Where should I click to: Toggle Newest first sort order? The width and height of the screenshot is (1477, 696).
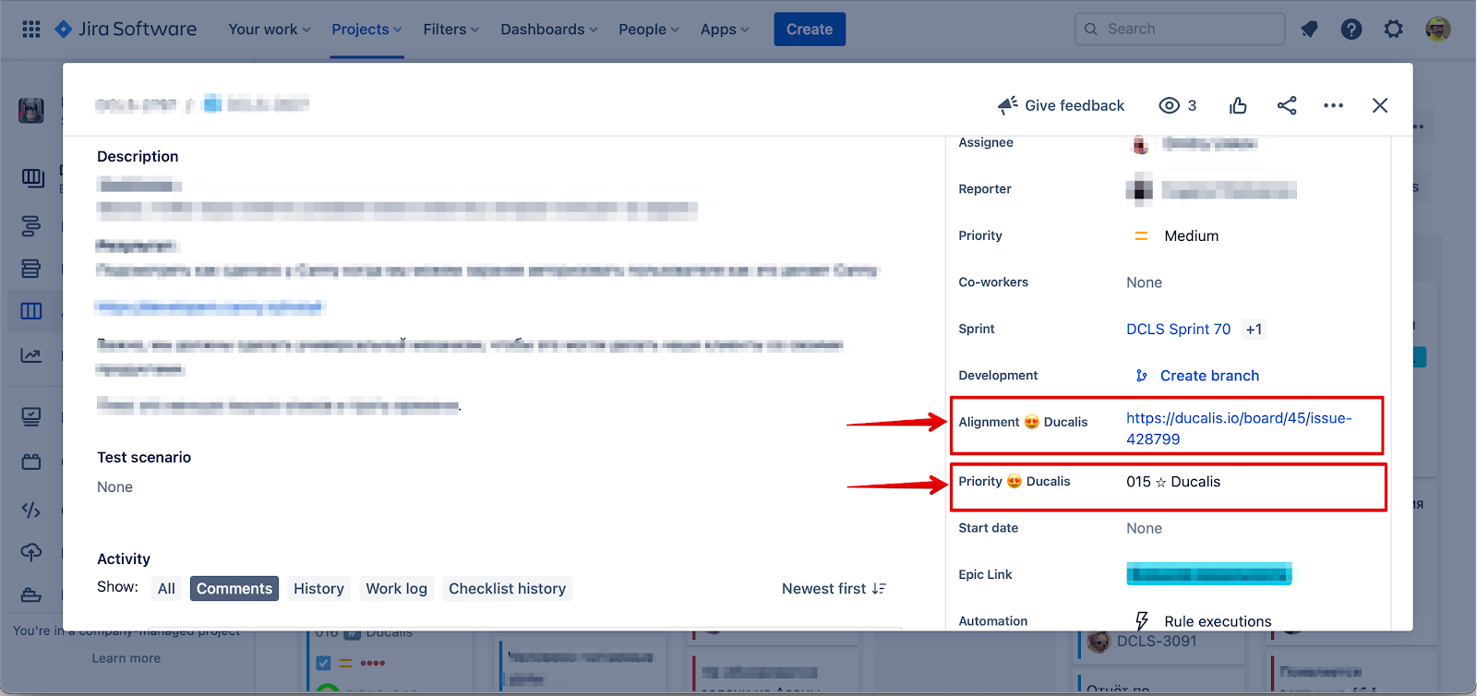tap(834, 589)
